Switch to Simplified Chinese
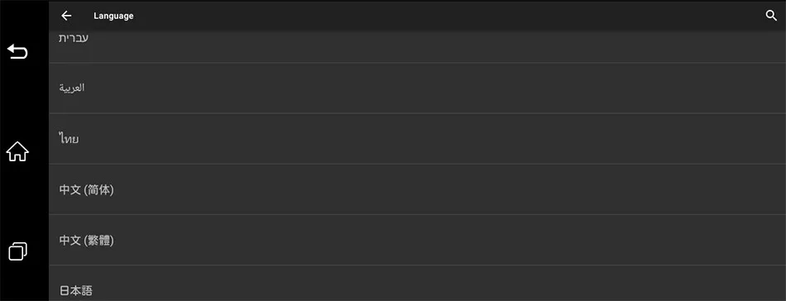Screen dimensions: 786x301 (417, 189)
